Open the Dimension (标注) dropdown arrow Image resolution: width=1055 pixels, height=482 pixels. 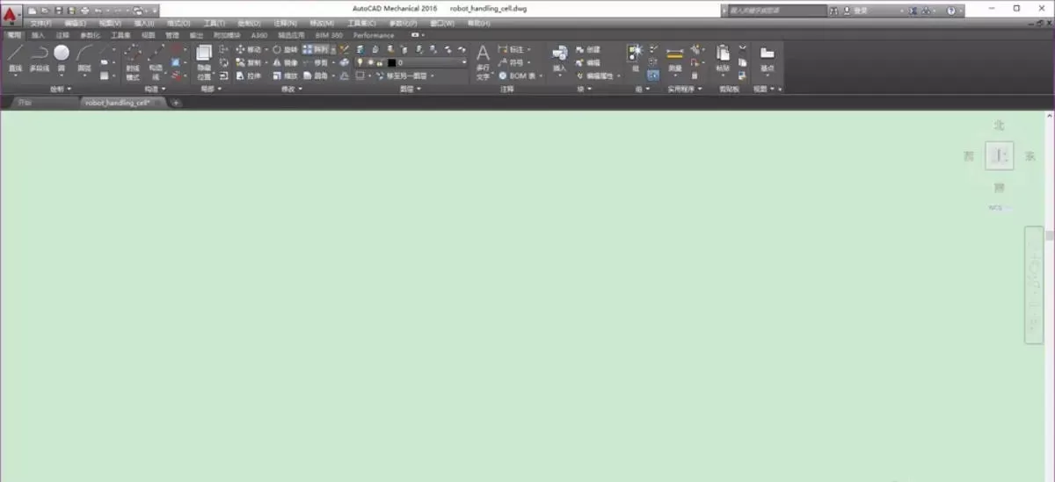(x=529, y=50)
